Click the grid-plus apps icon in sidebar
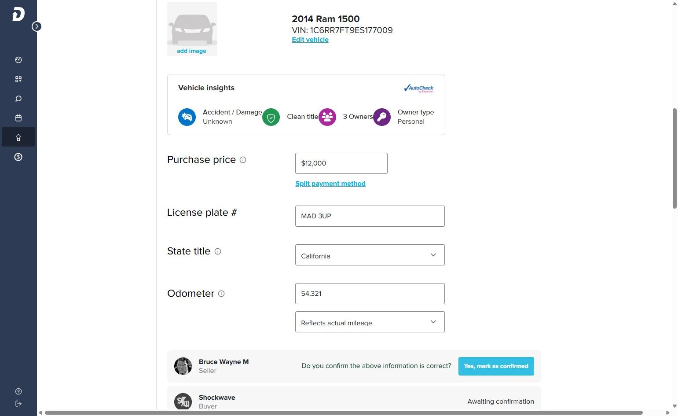678x416 pixels. (18, 79)
